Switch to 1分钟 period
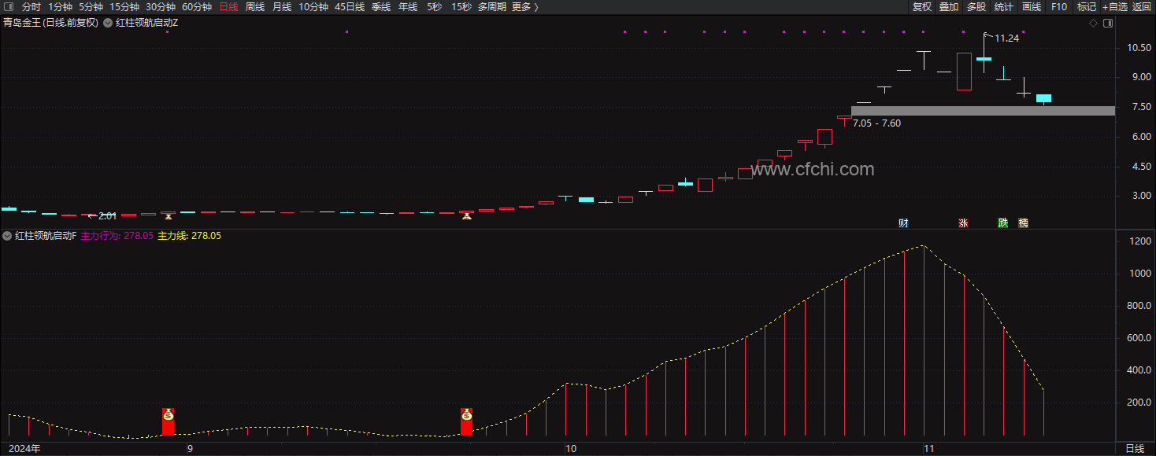The width and height of the screenshot is (1156, 456). tap(61, 6)
